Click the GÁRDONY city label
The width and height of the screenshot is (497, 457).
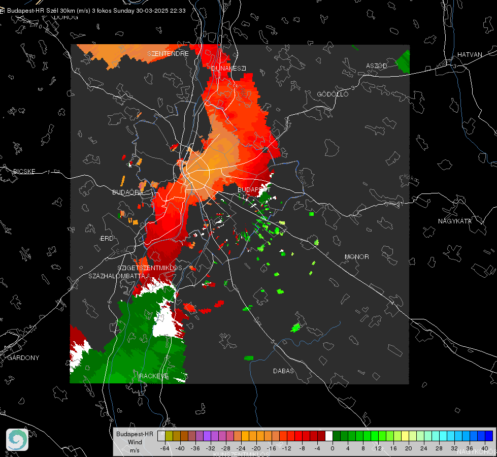tap(23, 358)
